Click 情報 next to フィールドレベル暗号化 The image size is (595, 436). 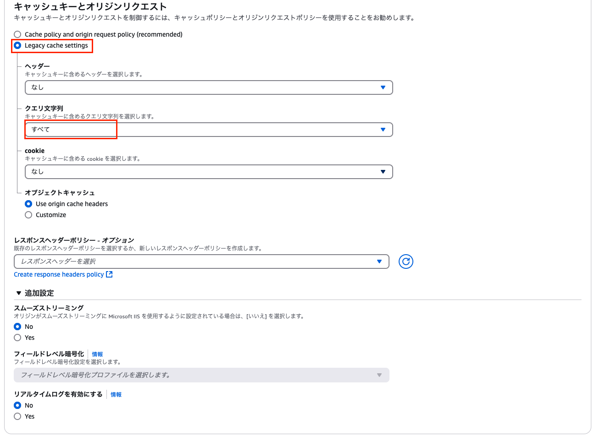97,354
